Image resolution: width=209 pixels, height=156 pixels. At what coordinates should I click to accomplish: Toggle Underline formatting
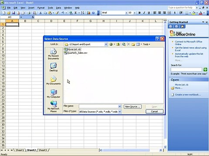click(x=149, y=13)
